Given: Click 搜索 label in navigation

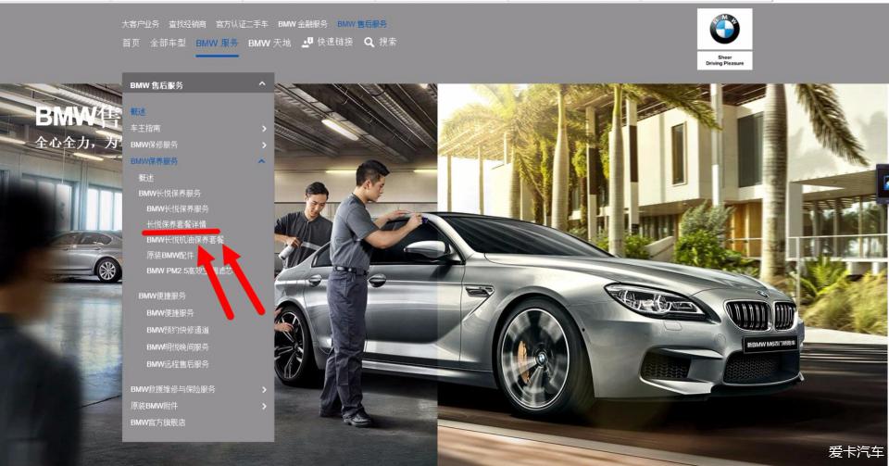Looking at the screenshot, I should tap(388, 42).
